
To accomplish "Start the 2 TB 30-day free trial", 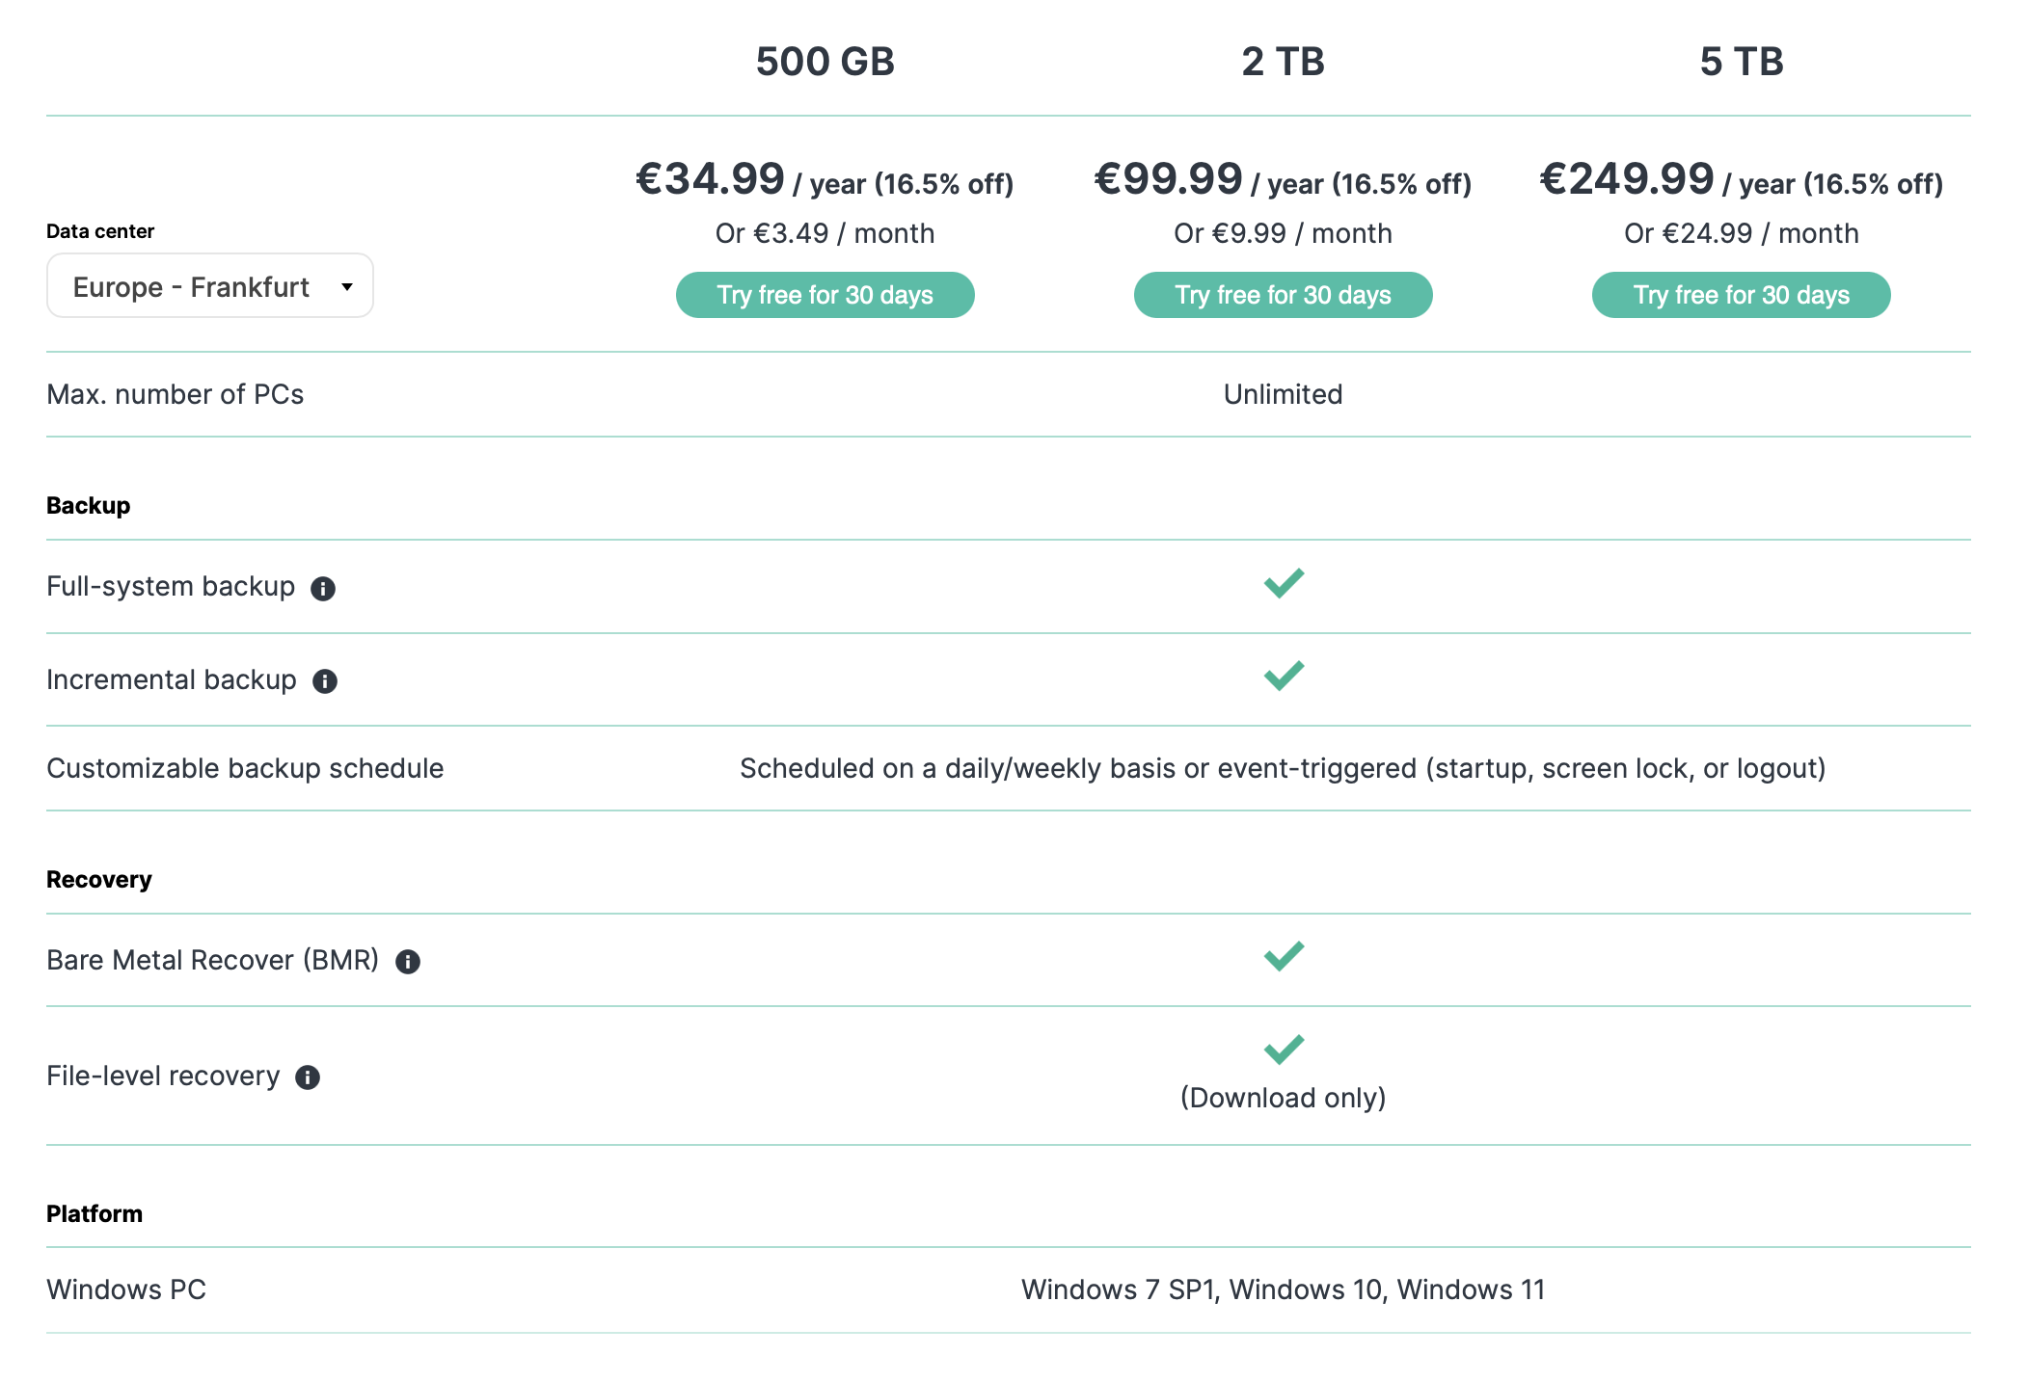I will (1283, 295).
